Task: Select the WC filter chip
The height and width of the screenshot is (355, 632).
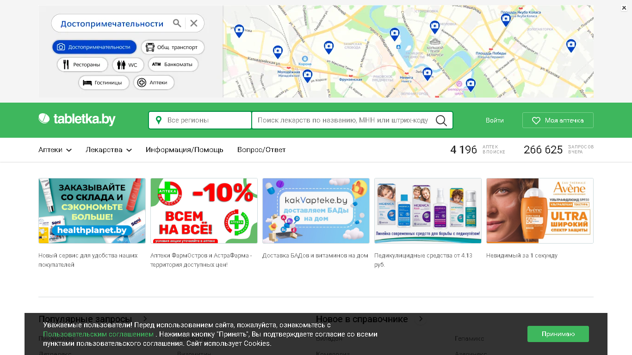Action: 128,65
